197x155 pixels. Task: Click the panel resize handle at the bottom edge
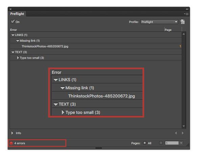[98, 148]
